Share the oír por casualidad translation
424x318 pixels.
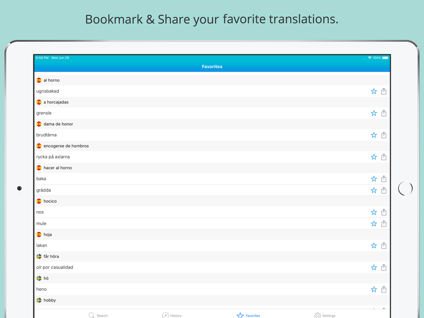pos(384,268)
